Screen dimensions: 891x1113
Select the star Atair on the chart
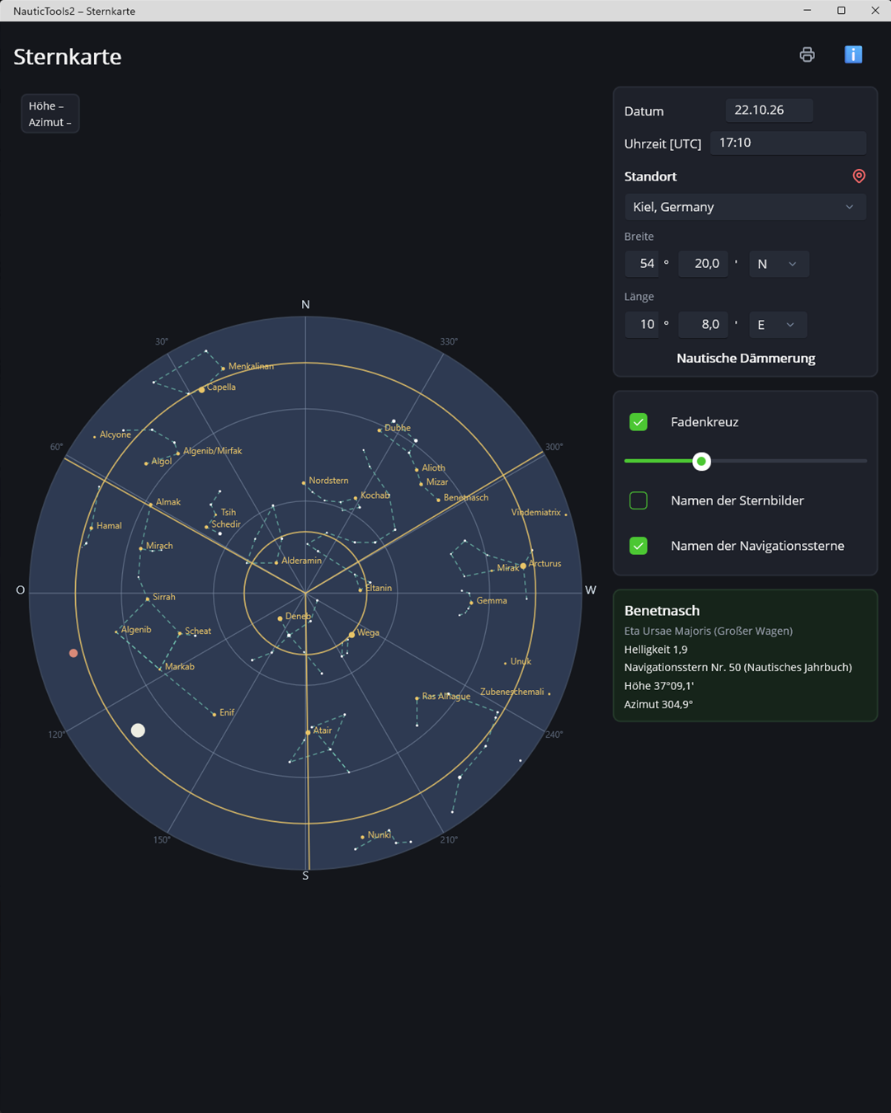click(309, 732)
